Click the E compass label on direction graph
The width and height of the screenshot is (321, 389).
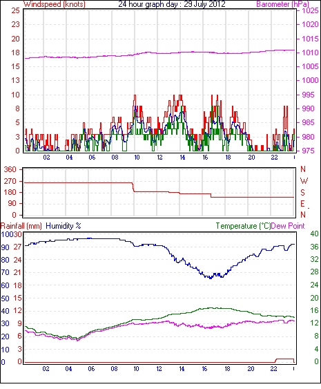(x=302, y=204)
